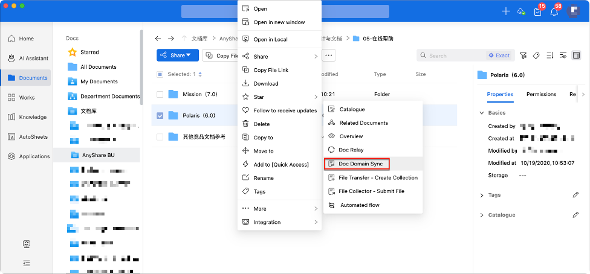590x274 pixels.
Task: Click the sort order icon
Action: 549,56
